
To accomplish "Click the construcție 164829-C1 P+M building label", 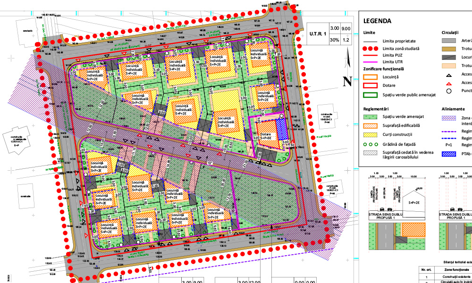I will click(326, 118).
